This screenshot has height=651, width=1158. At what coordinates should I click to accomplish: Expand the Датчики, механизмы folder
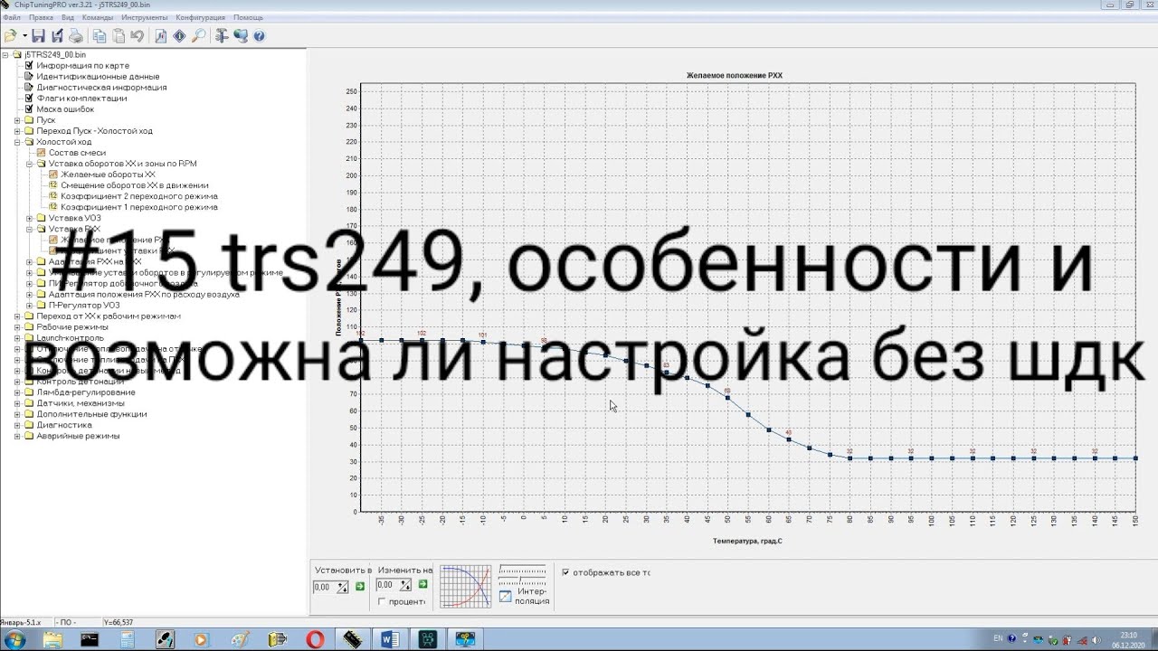point(17,403)
